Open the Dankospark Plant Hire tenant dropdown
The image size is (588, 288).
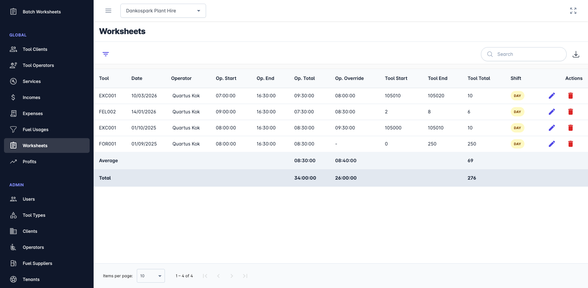(163, 11)
